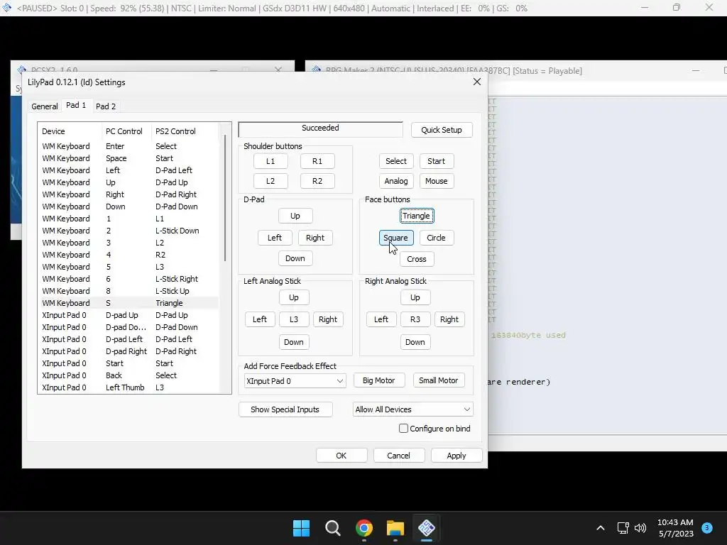The image size is (727, 545).
Task: Bind D-Pad Left button
Action: point(275,238)
